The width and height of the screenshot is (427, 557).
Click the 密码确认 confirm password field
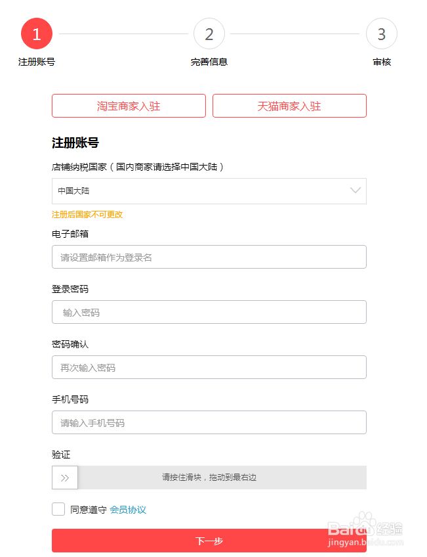(209, 367)
